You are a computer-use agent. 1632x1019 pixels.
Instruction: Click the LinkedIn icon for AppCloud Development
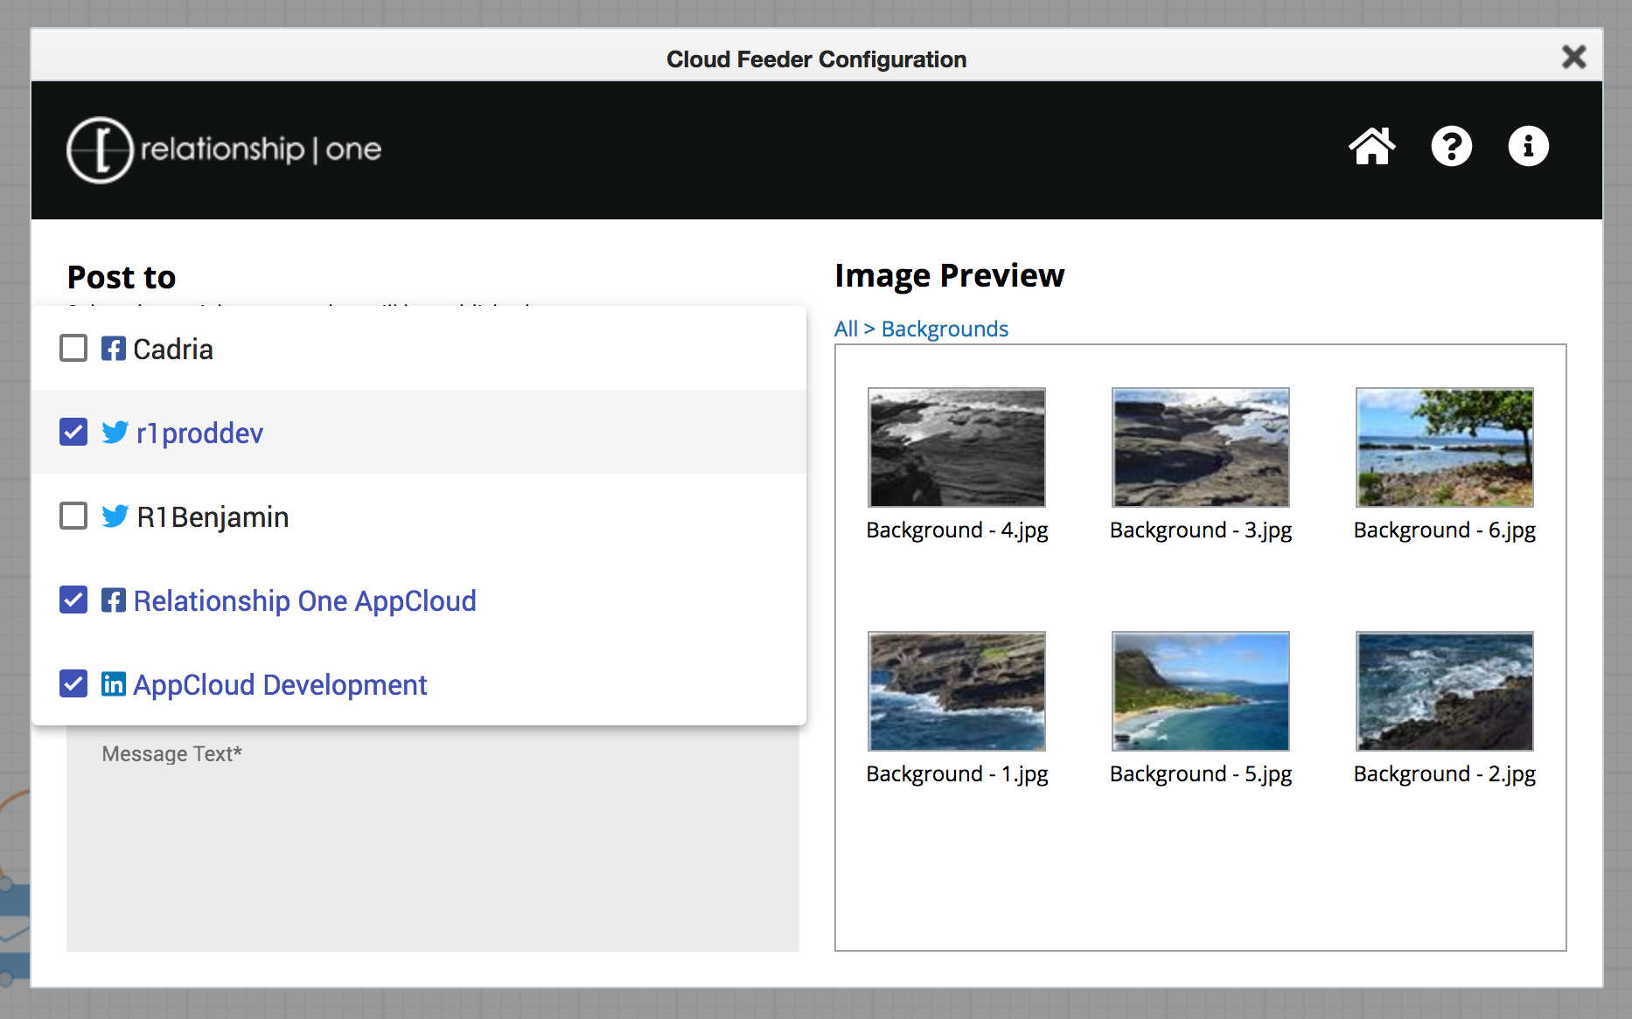point(114,684)
